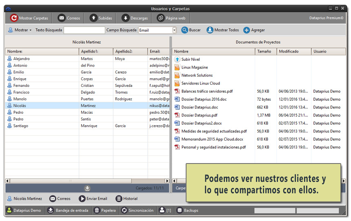Select Balances tráfico servidores.pdf file icon
The width and height of the screenshot is (351, 221).
point(177,91)
